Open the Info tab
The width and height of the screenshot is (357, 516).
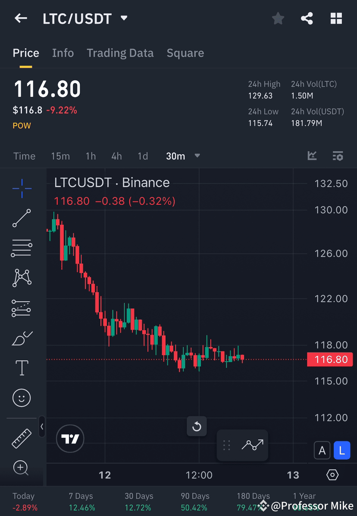tap(63, 53)
